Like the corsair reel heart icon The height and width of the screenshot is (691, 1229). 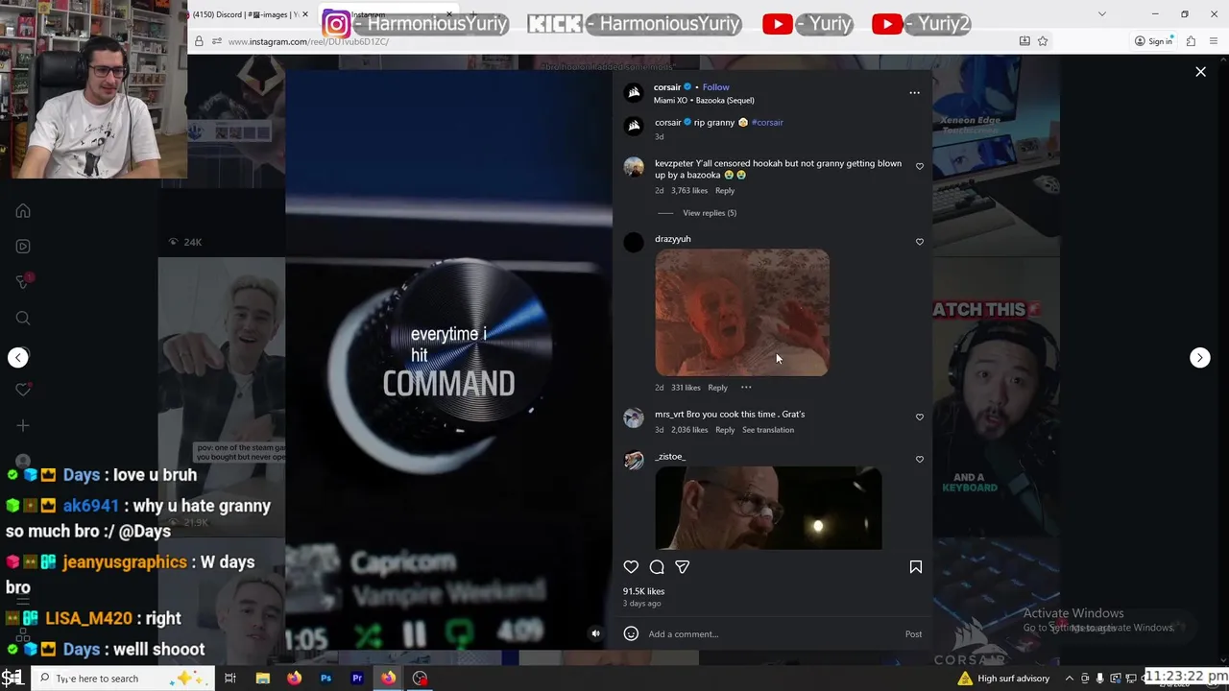(x=631, y=567)
